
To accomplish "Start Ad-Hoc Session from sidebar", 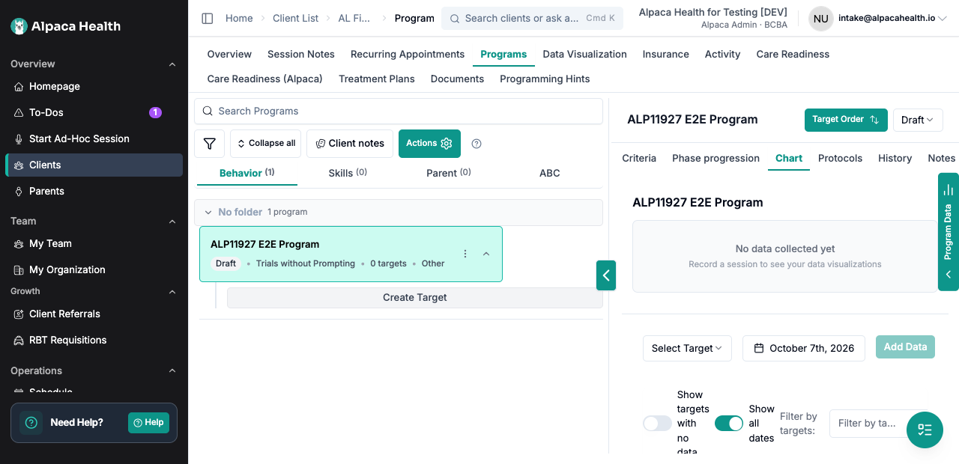I will tap(94, 138).
